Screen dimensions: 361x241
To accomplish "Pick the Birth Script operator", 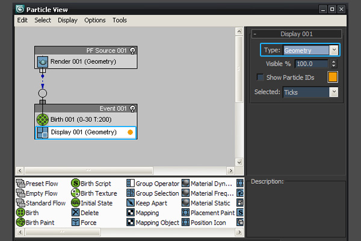I will (x=76, y=183).
